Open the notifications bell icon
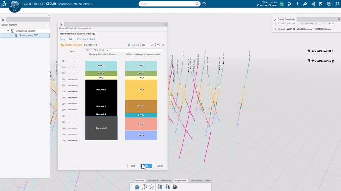341x191 pixels. tap(289, 4)
